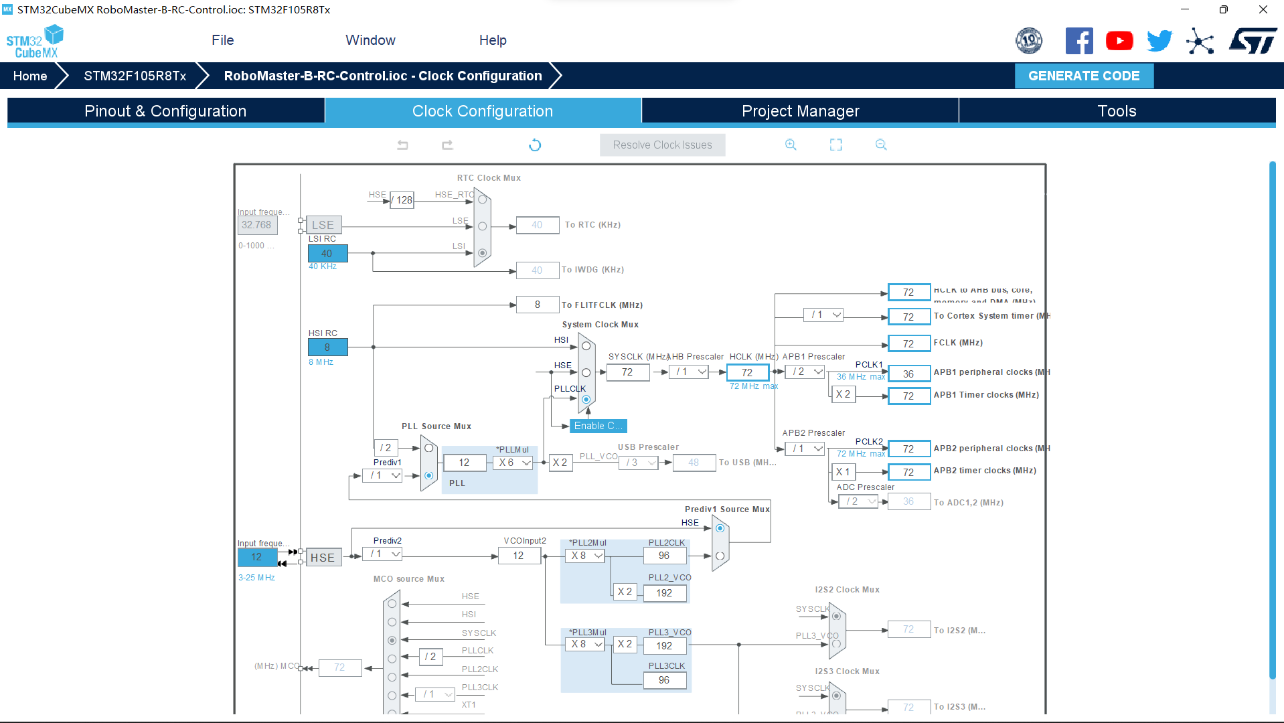The width and height of the screenshot is (1284, 723).
Task: Select HSI/2 input in PLL Source Mux
Action: click(428, 449)
